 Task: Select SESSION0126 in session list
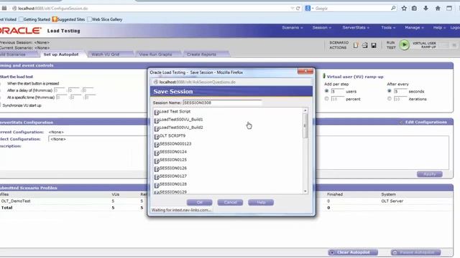(x=173, y=168)
